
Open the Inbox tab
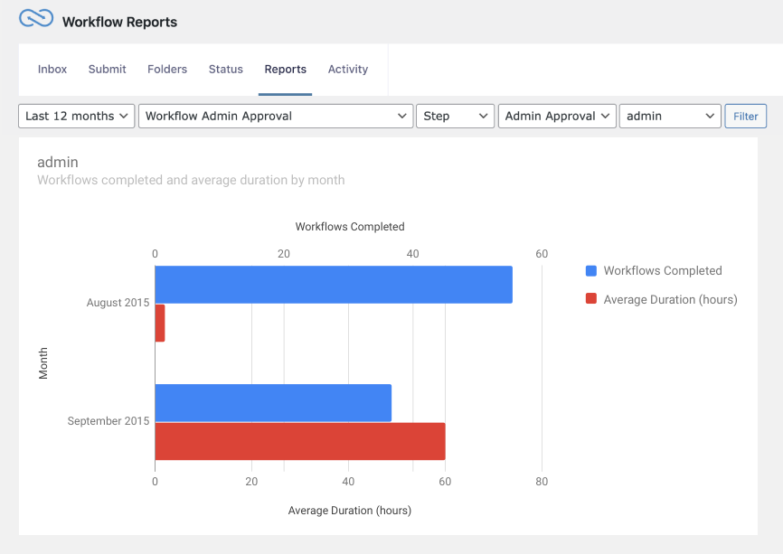point(52,70)
